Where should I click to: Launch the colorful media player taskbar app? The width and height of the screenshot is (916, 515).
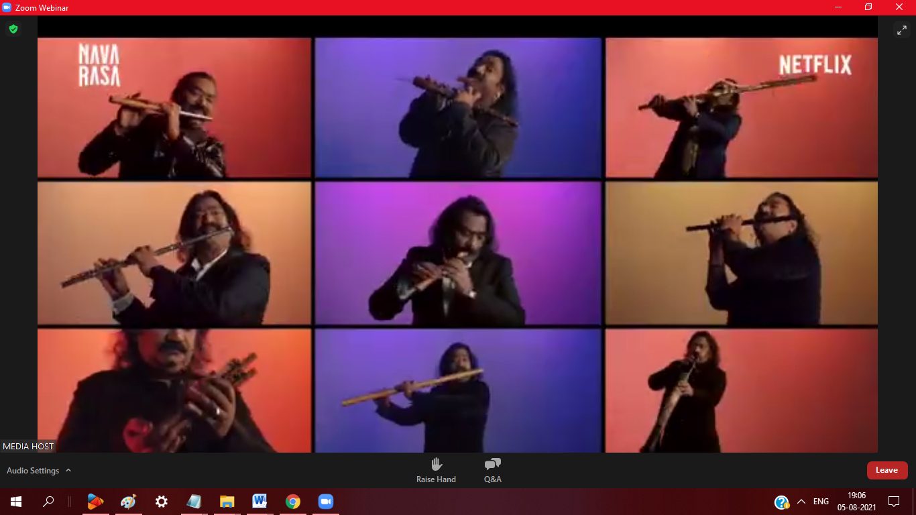pyautogui.click(x=96, y=502)
